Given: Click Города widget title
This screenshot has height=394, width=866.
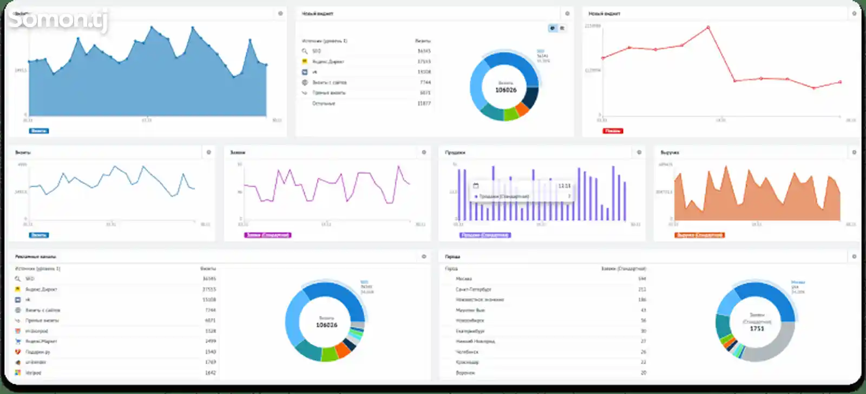Looking at the screenshot, I should click(x=452, y=257).
